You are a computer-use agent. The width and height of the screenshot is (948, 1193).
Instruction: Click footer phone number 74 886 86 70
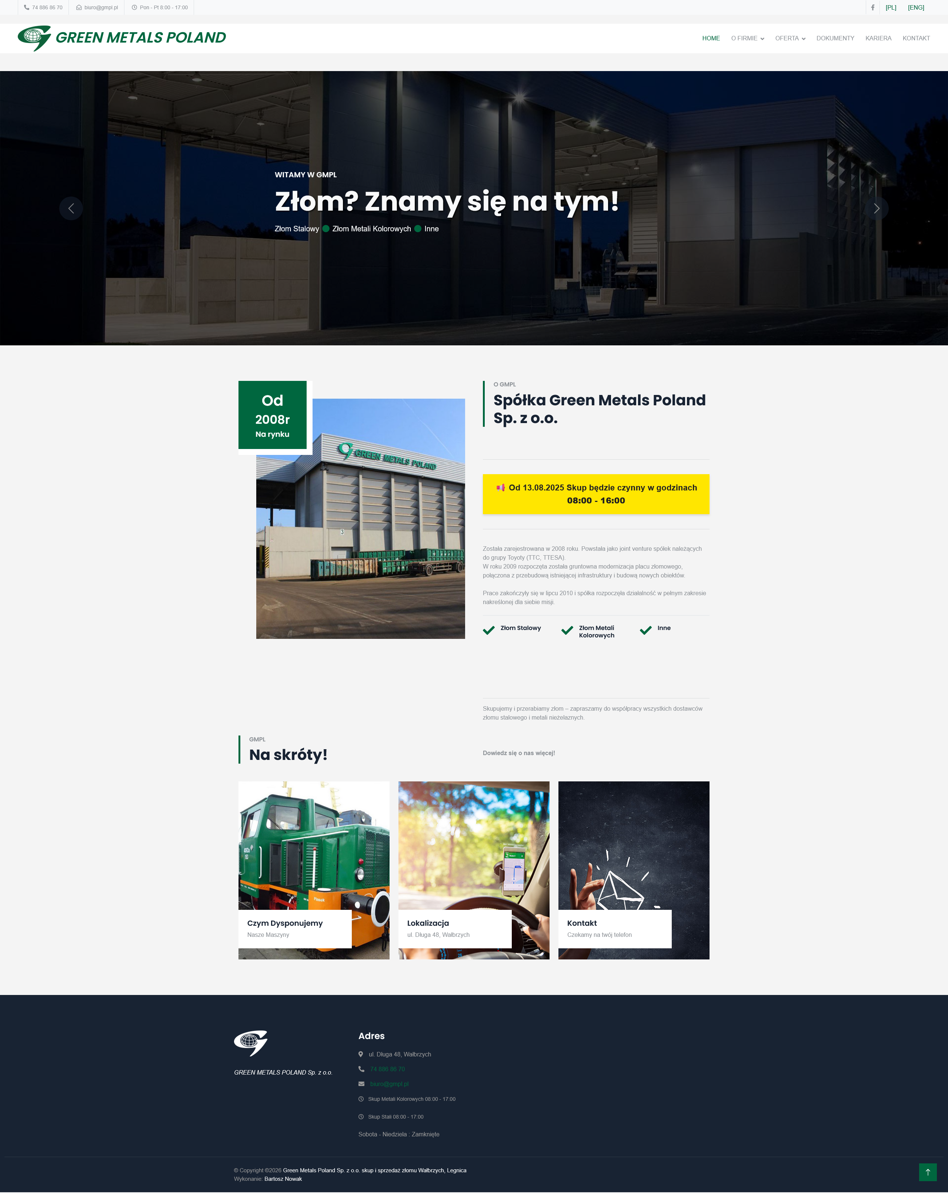[x=388, y=1069]
